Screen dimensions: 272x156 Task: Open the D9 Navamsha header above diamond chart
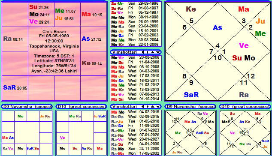(190, 107)
